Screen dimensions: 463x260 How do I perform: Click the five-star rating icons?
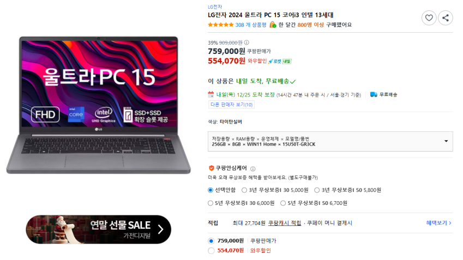click(x=220, y=25)
